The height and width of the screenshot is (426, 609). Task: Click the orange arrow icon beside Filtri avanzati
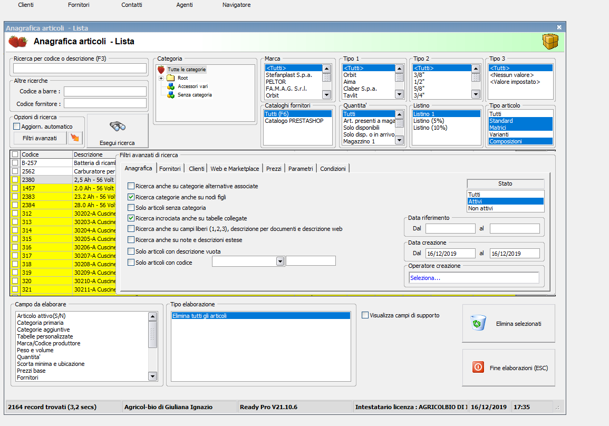click(76, 138)
